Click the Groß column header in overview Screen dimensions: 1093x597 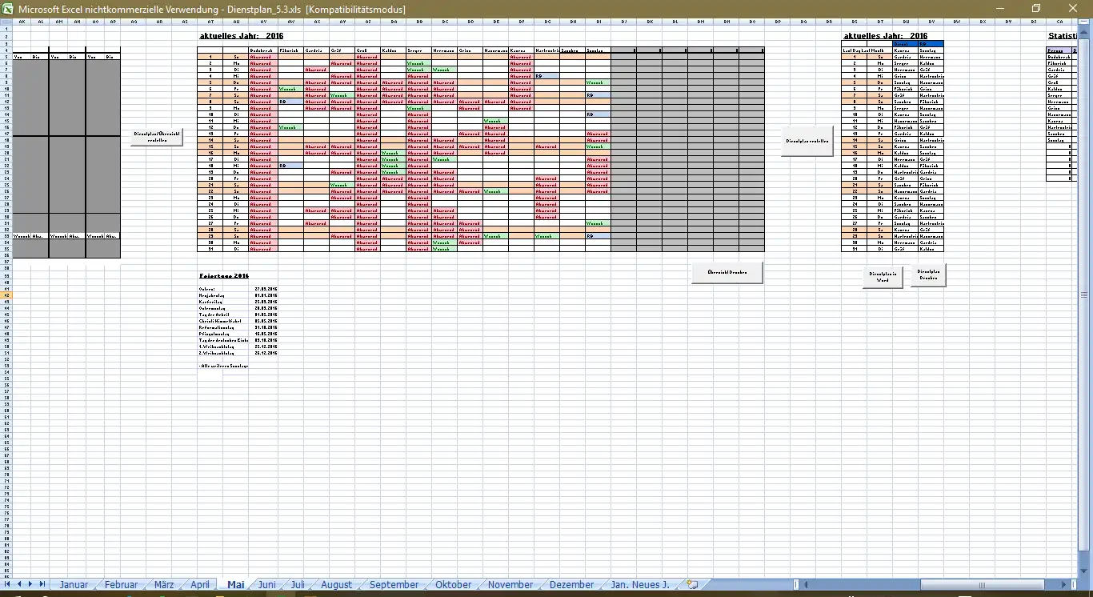[367, 50]
